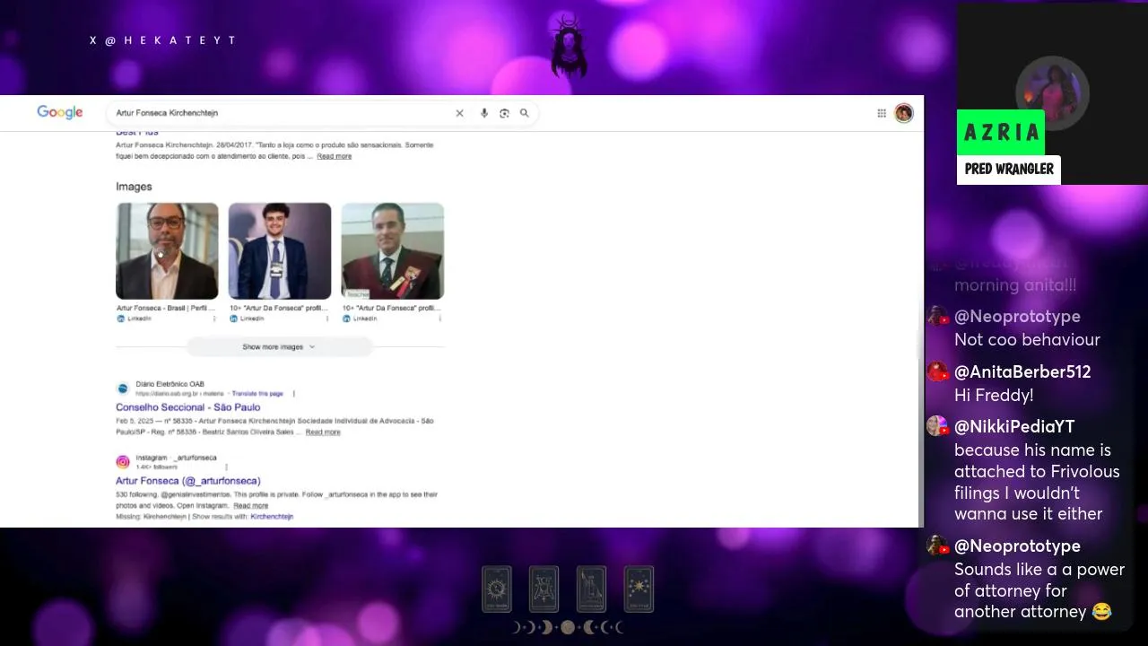Click the Hi Freddy! chat message
1148x646 pixels.
pos(994,395)
